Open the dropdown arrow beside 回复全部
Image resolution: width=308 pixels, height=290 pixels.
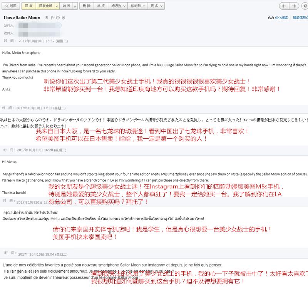[x=57, y=6]
